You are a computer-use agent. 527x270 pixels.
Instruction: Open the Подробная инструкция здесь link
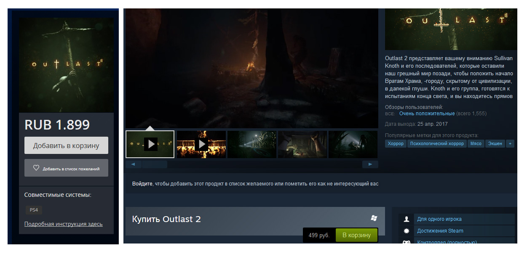63,224
